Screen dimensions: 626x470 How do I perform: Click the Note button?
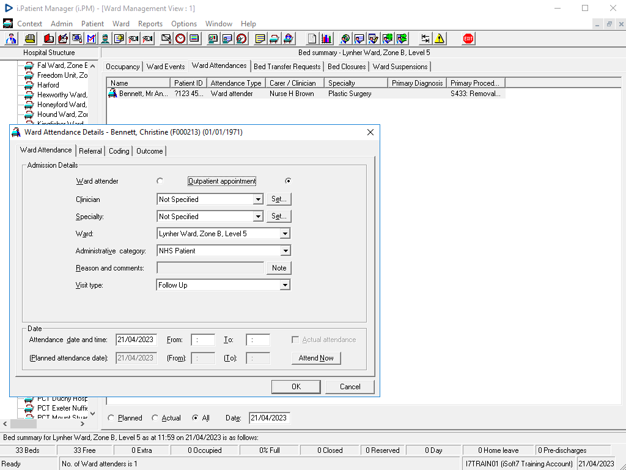[279, 268]
